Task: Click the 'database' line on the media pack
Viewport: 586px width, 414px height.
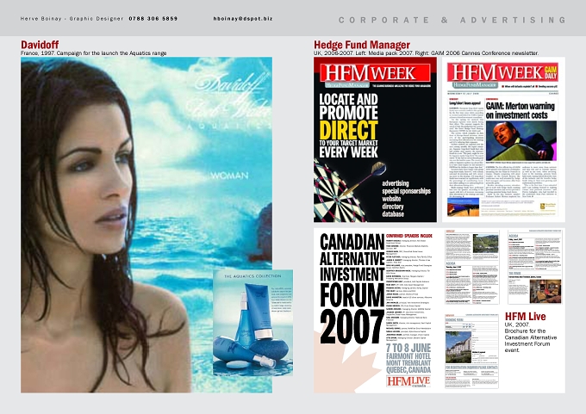Action: click(x=393, y=214)
